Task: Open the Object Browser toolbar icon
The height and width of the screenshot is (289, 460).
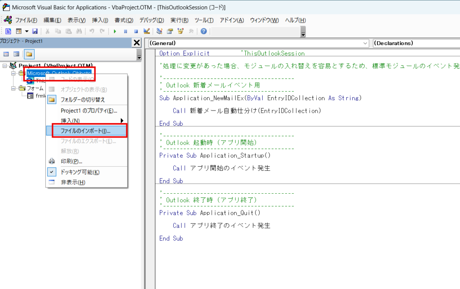Action: tap(181, 31)
